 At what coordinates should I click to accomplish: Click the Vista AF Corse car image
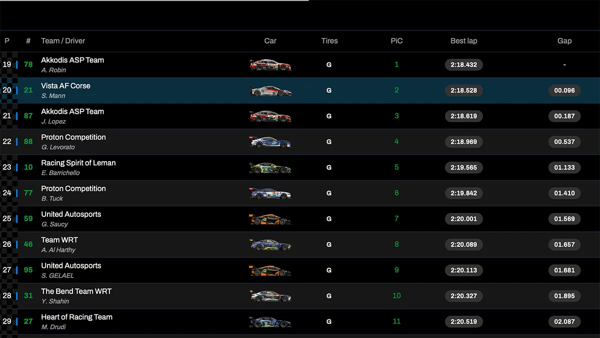pos(270,91)
